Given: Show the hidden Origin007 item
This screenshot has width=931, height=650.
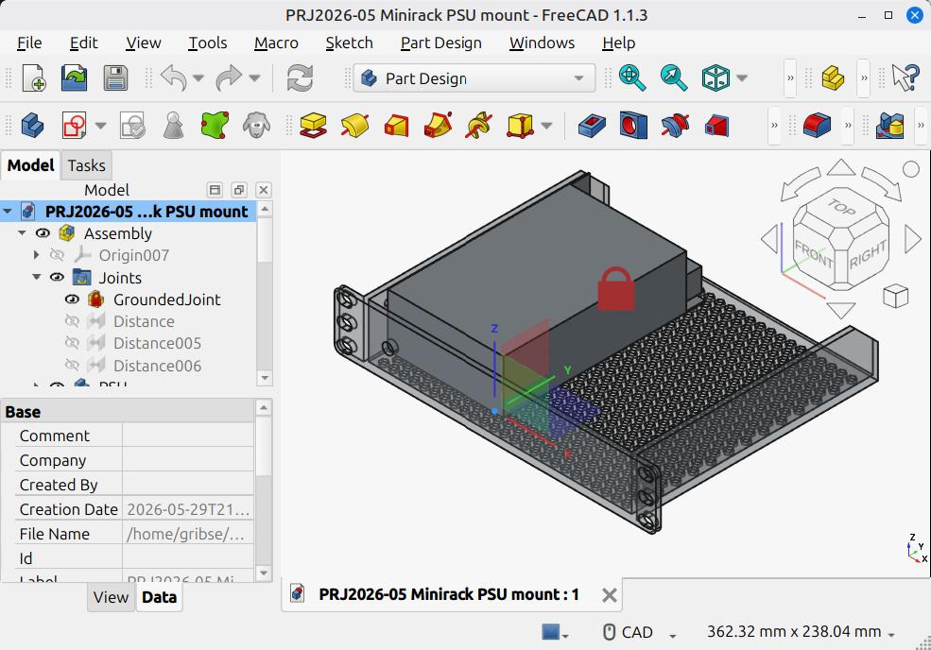Looking at the screenshot, I should click(x=57, y=255).
